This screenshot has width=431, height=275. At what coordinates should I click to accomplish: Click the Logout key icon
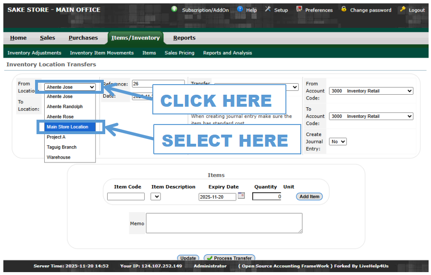point(403,9)
